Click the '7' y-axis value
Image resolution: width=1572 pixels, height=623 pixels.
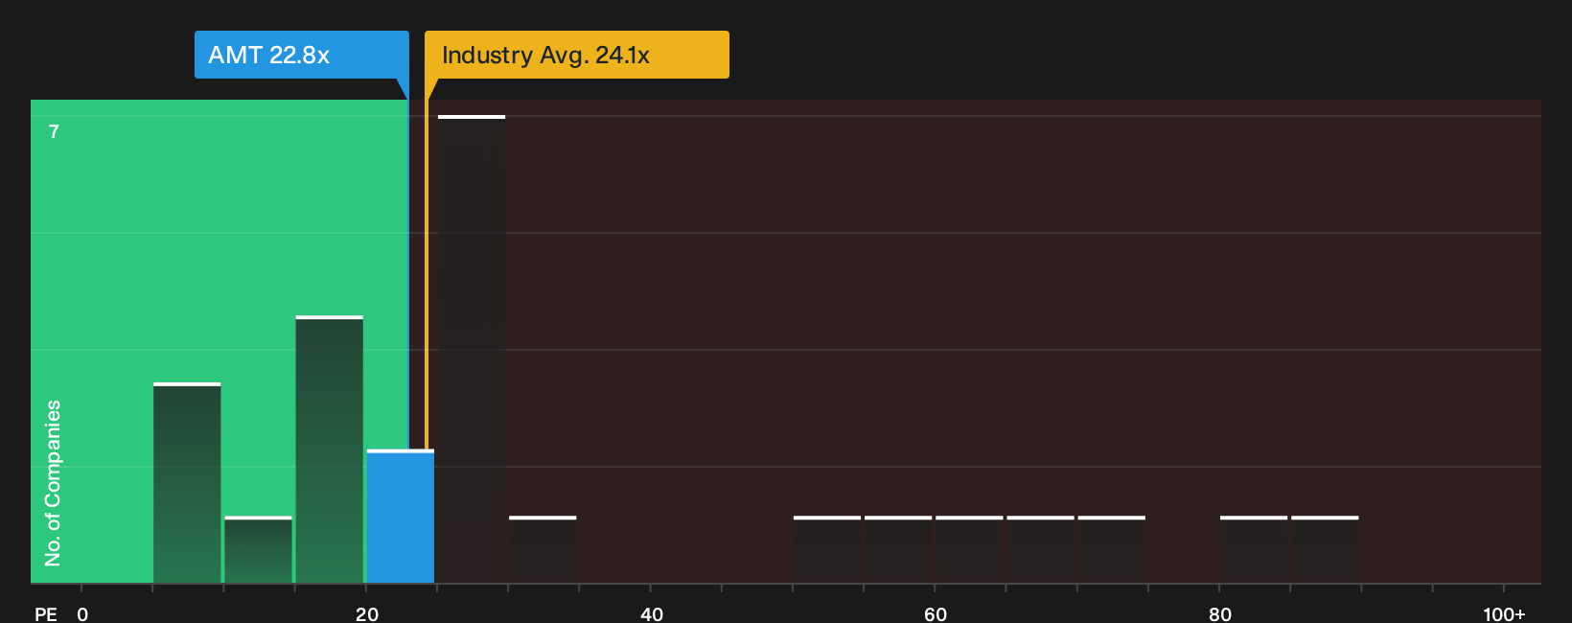click(x=54, y=132)
